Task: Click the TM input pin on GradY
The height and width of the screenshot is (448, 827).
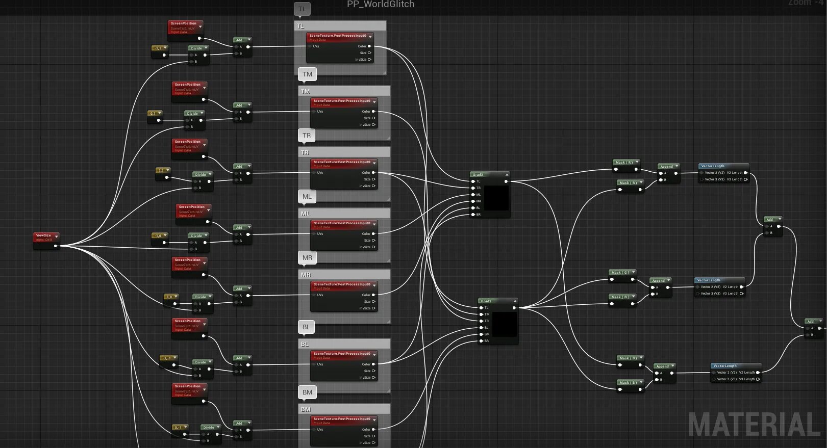Action: tap(481, 314)
